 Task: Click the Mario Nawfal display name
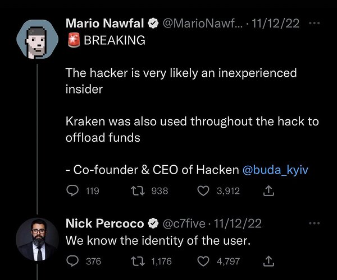(104, 23)
